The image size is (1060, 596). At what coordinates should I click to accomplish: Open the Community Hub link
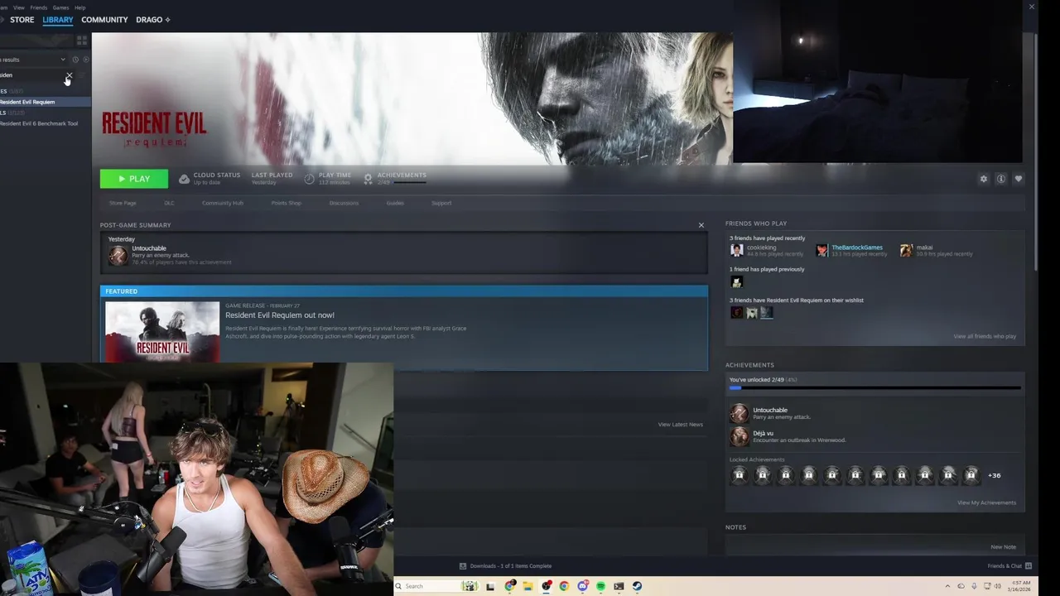coord(223,203)
